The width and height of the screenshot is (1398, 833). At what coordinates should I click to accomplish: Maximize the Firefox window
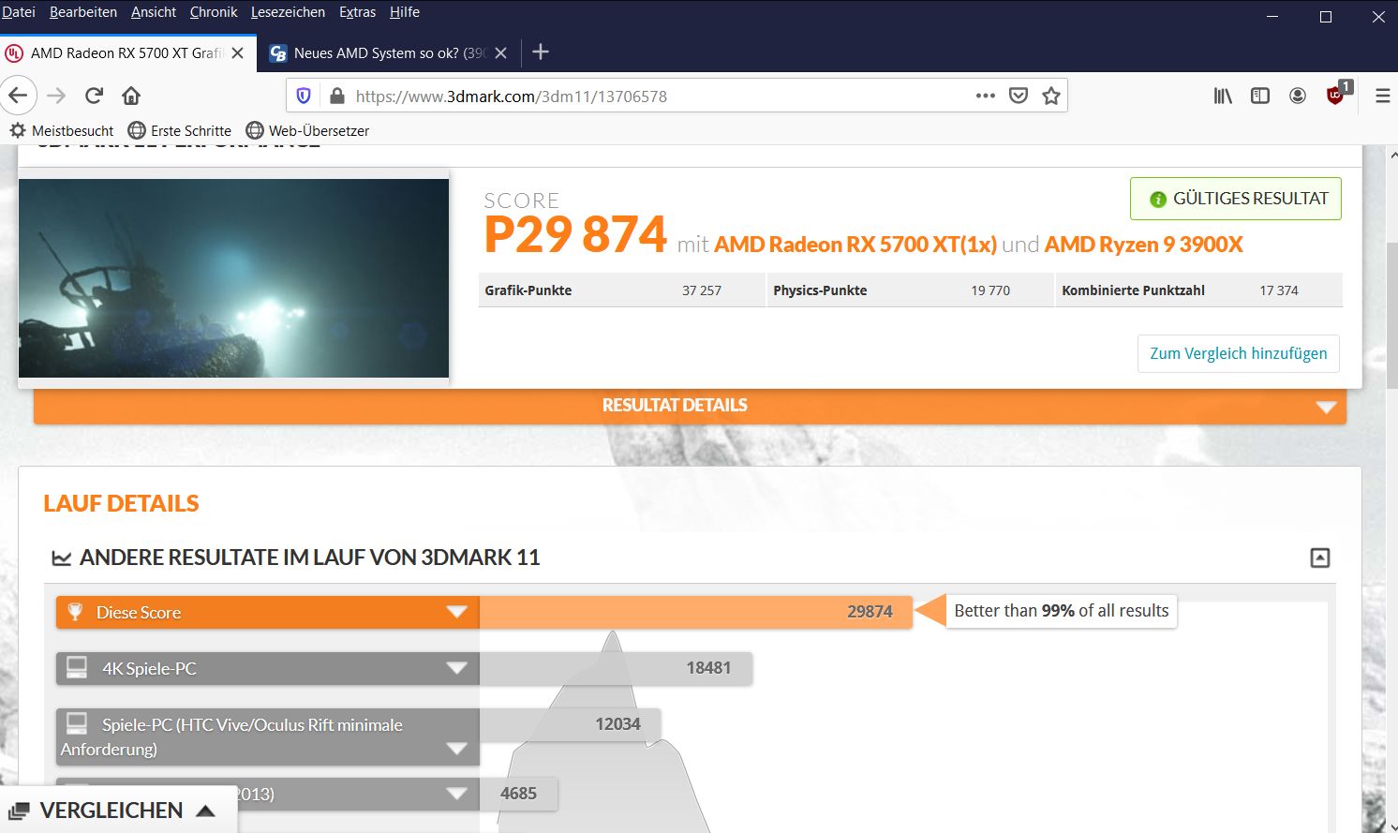pos(1326,17)
